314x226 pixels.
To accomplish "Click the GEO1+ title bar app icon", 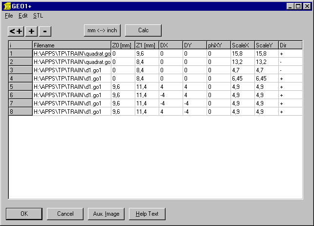I will [x=6, y=6].
